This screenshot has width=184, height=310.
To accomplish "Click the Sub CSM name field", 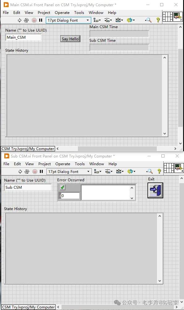I will [28, 187].
